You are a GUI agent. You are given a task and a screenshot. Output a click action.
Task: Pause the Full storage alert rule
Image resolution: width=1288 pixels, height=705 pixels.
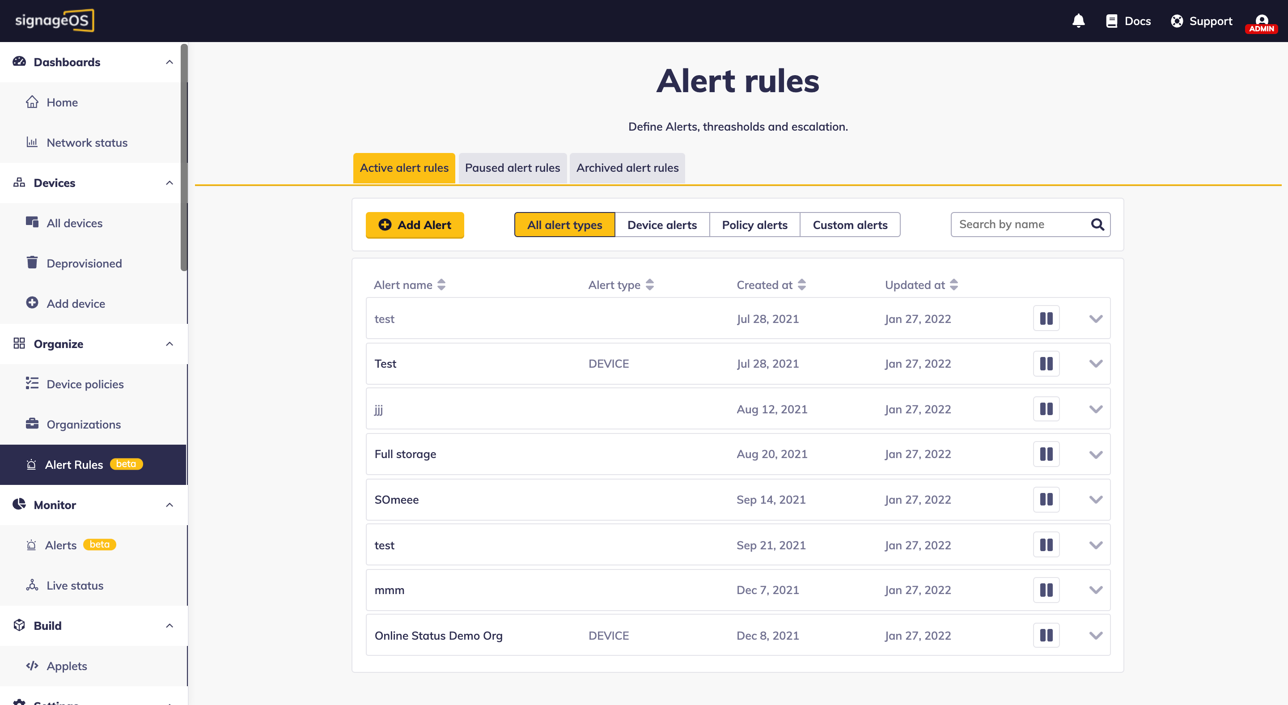1046,454
